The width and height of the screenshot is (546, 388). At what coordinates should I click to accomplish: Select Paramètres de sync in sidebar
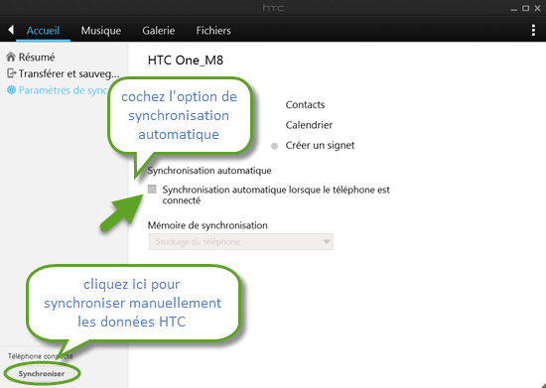(x=64, y=90)
